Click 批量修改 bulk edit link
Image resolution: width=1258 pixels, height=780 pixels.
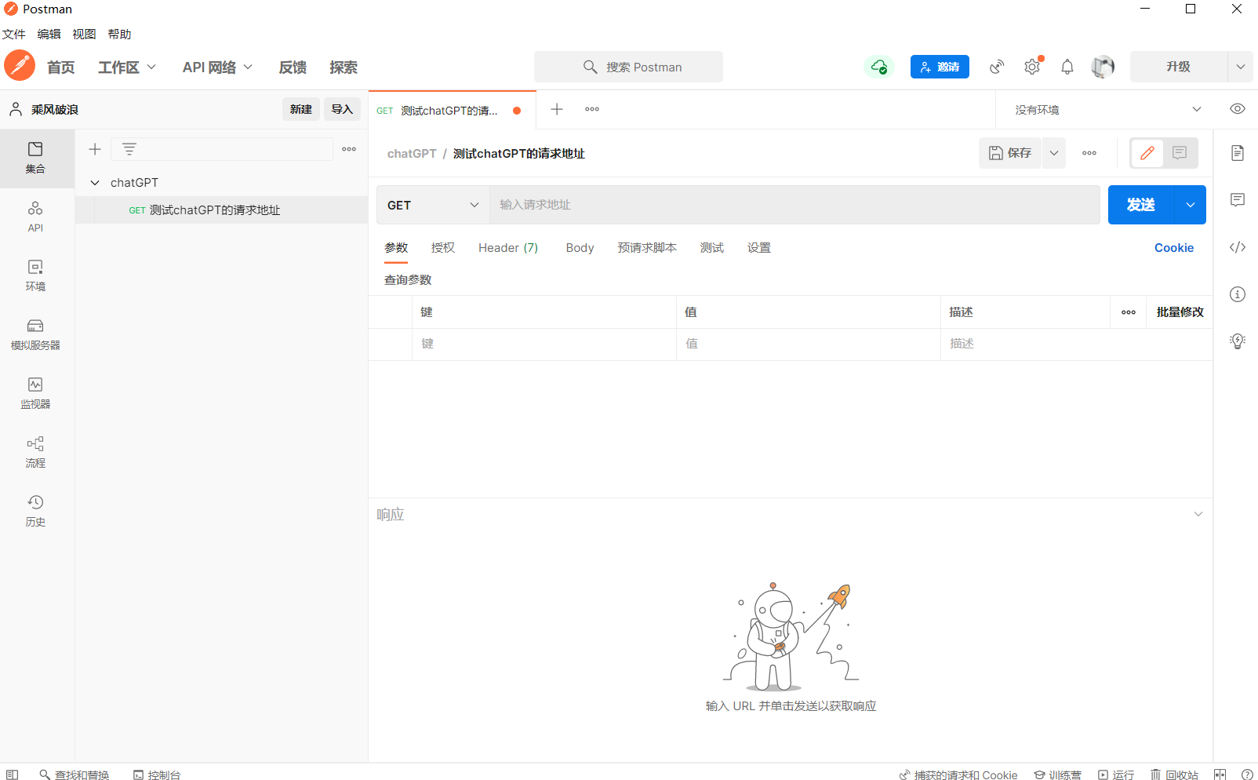pos(1180,312)
